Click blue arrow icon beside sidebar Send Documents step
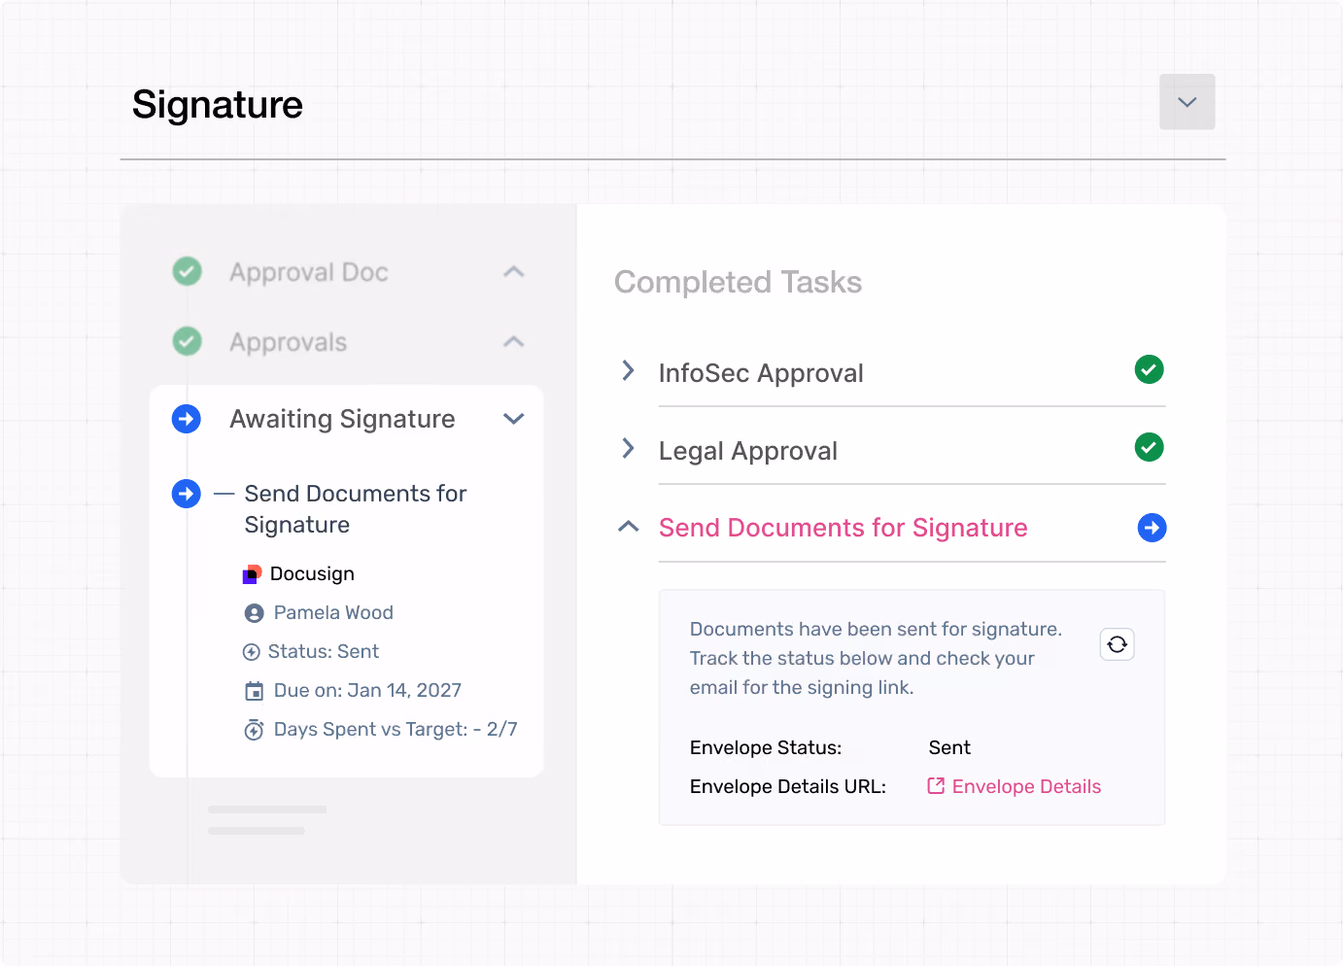 [x=187, y=494]
